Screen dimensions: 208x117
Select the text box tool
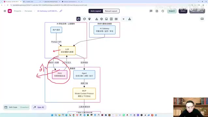coord(111,19)
